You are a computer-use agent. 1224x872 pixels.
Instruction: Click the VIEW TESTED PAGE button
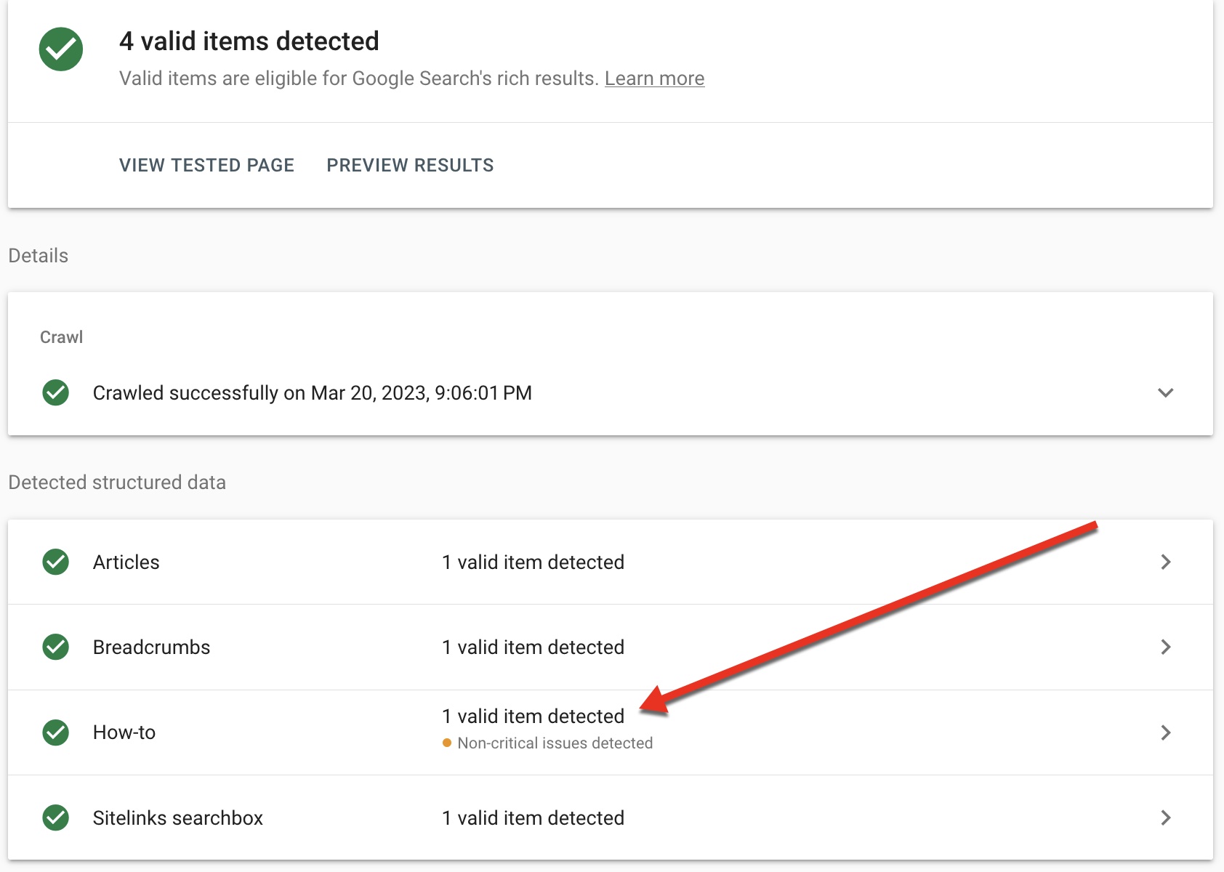tap(206, 165)
